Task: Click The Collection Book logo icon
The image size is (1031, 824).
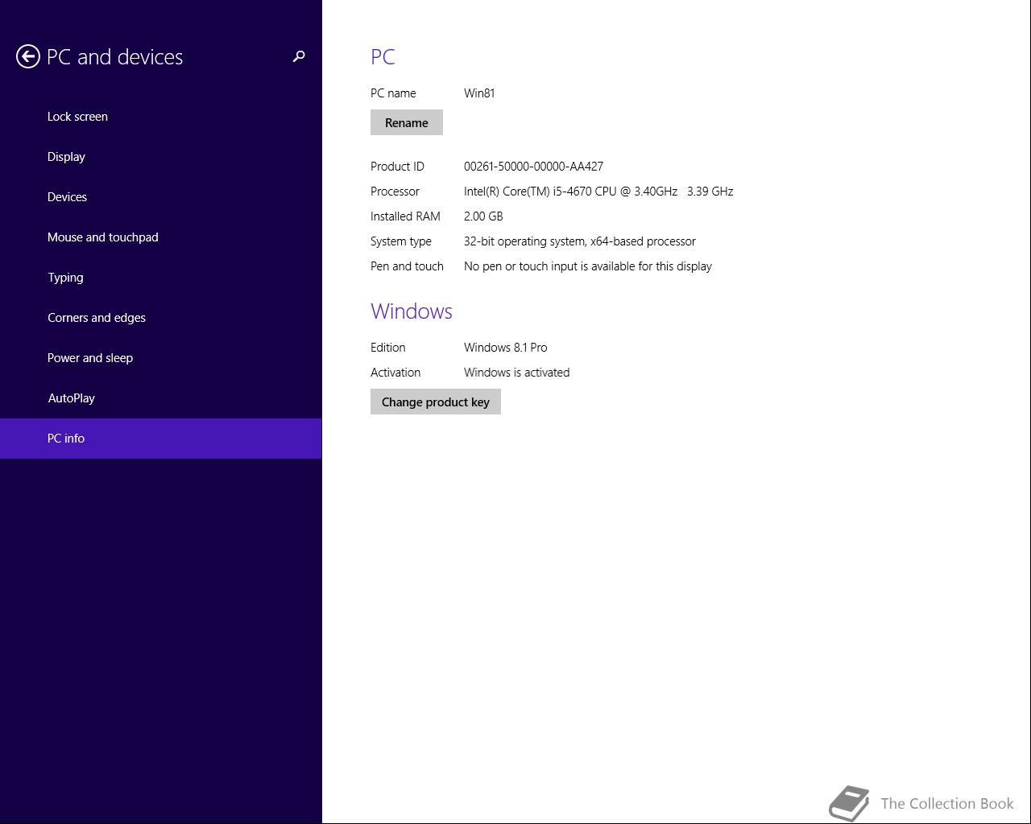Action: click(849, 803)
